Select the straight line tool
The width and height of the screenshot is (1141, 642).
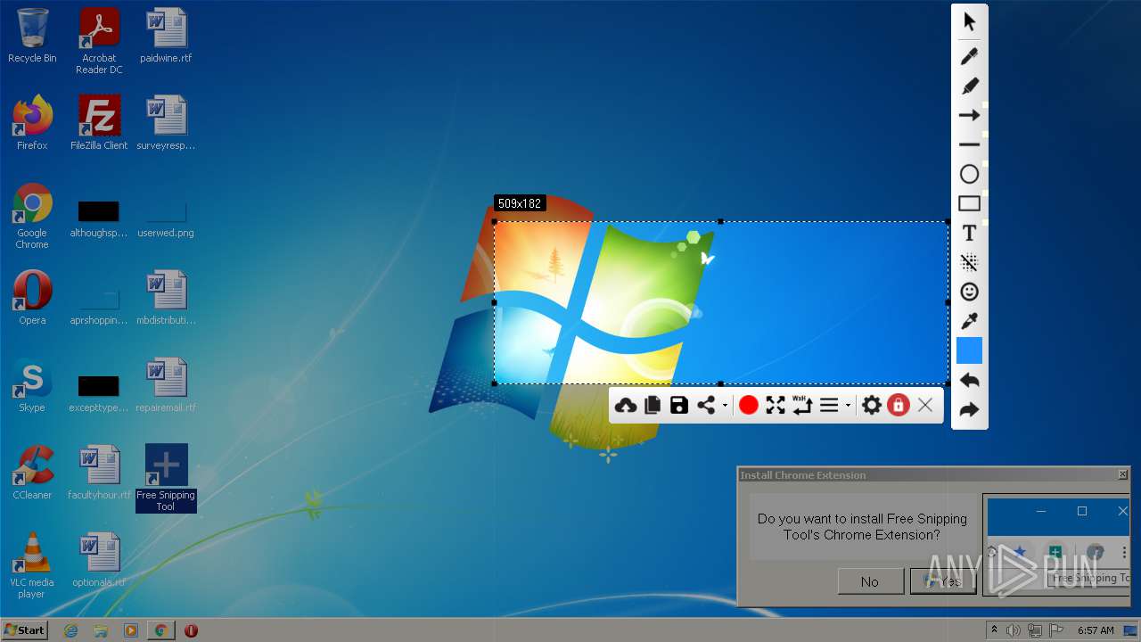click(969, 144)
